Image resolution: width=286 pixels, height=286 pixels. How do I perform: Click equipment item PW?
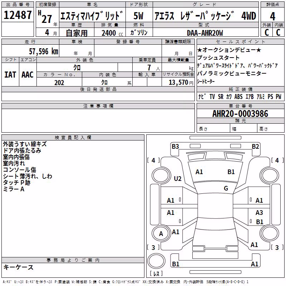coord(278,97)
